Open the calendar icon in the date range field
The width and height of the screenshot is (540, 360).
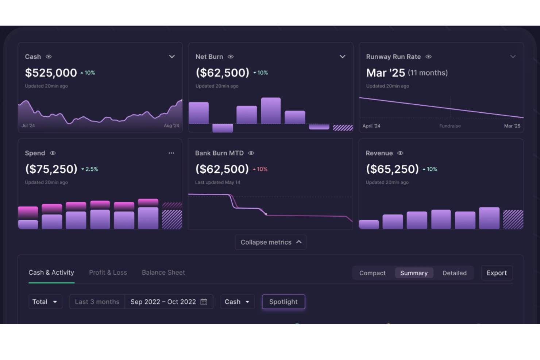pos(204,302)
